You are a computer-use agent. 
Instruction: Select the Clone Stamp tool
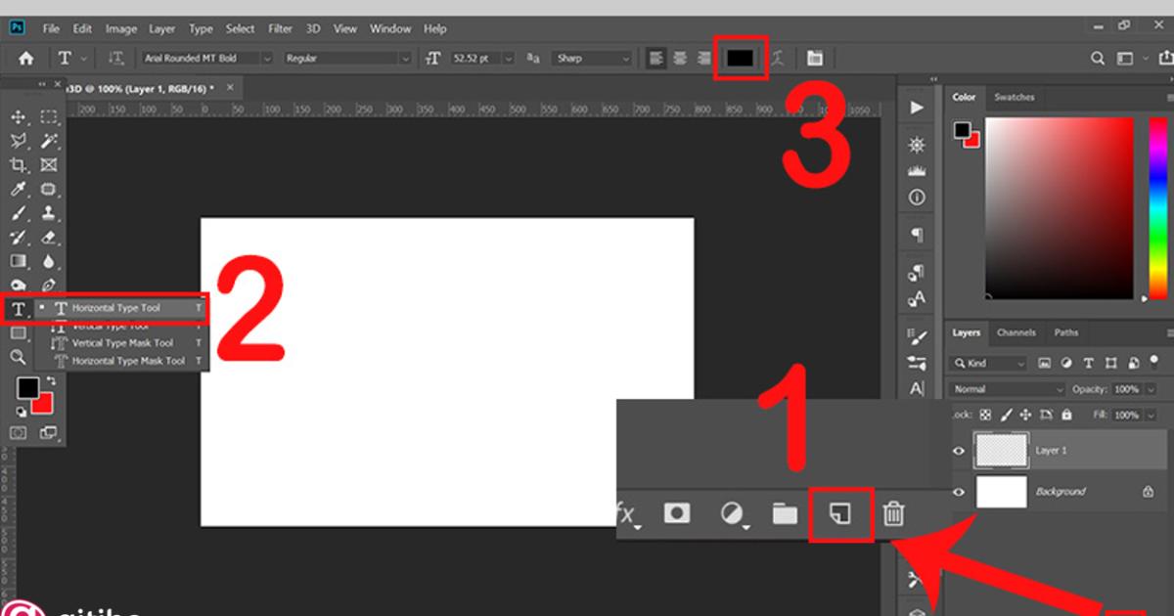(49, 213)
